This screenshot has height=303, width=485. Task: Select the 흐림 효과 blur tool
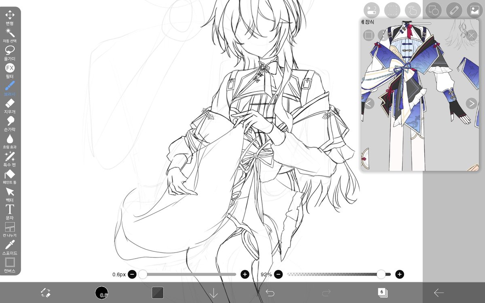[x=10, y=141]
